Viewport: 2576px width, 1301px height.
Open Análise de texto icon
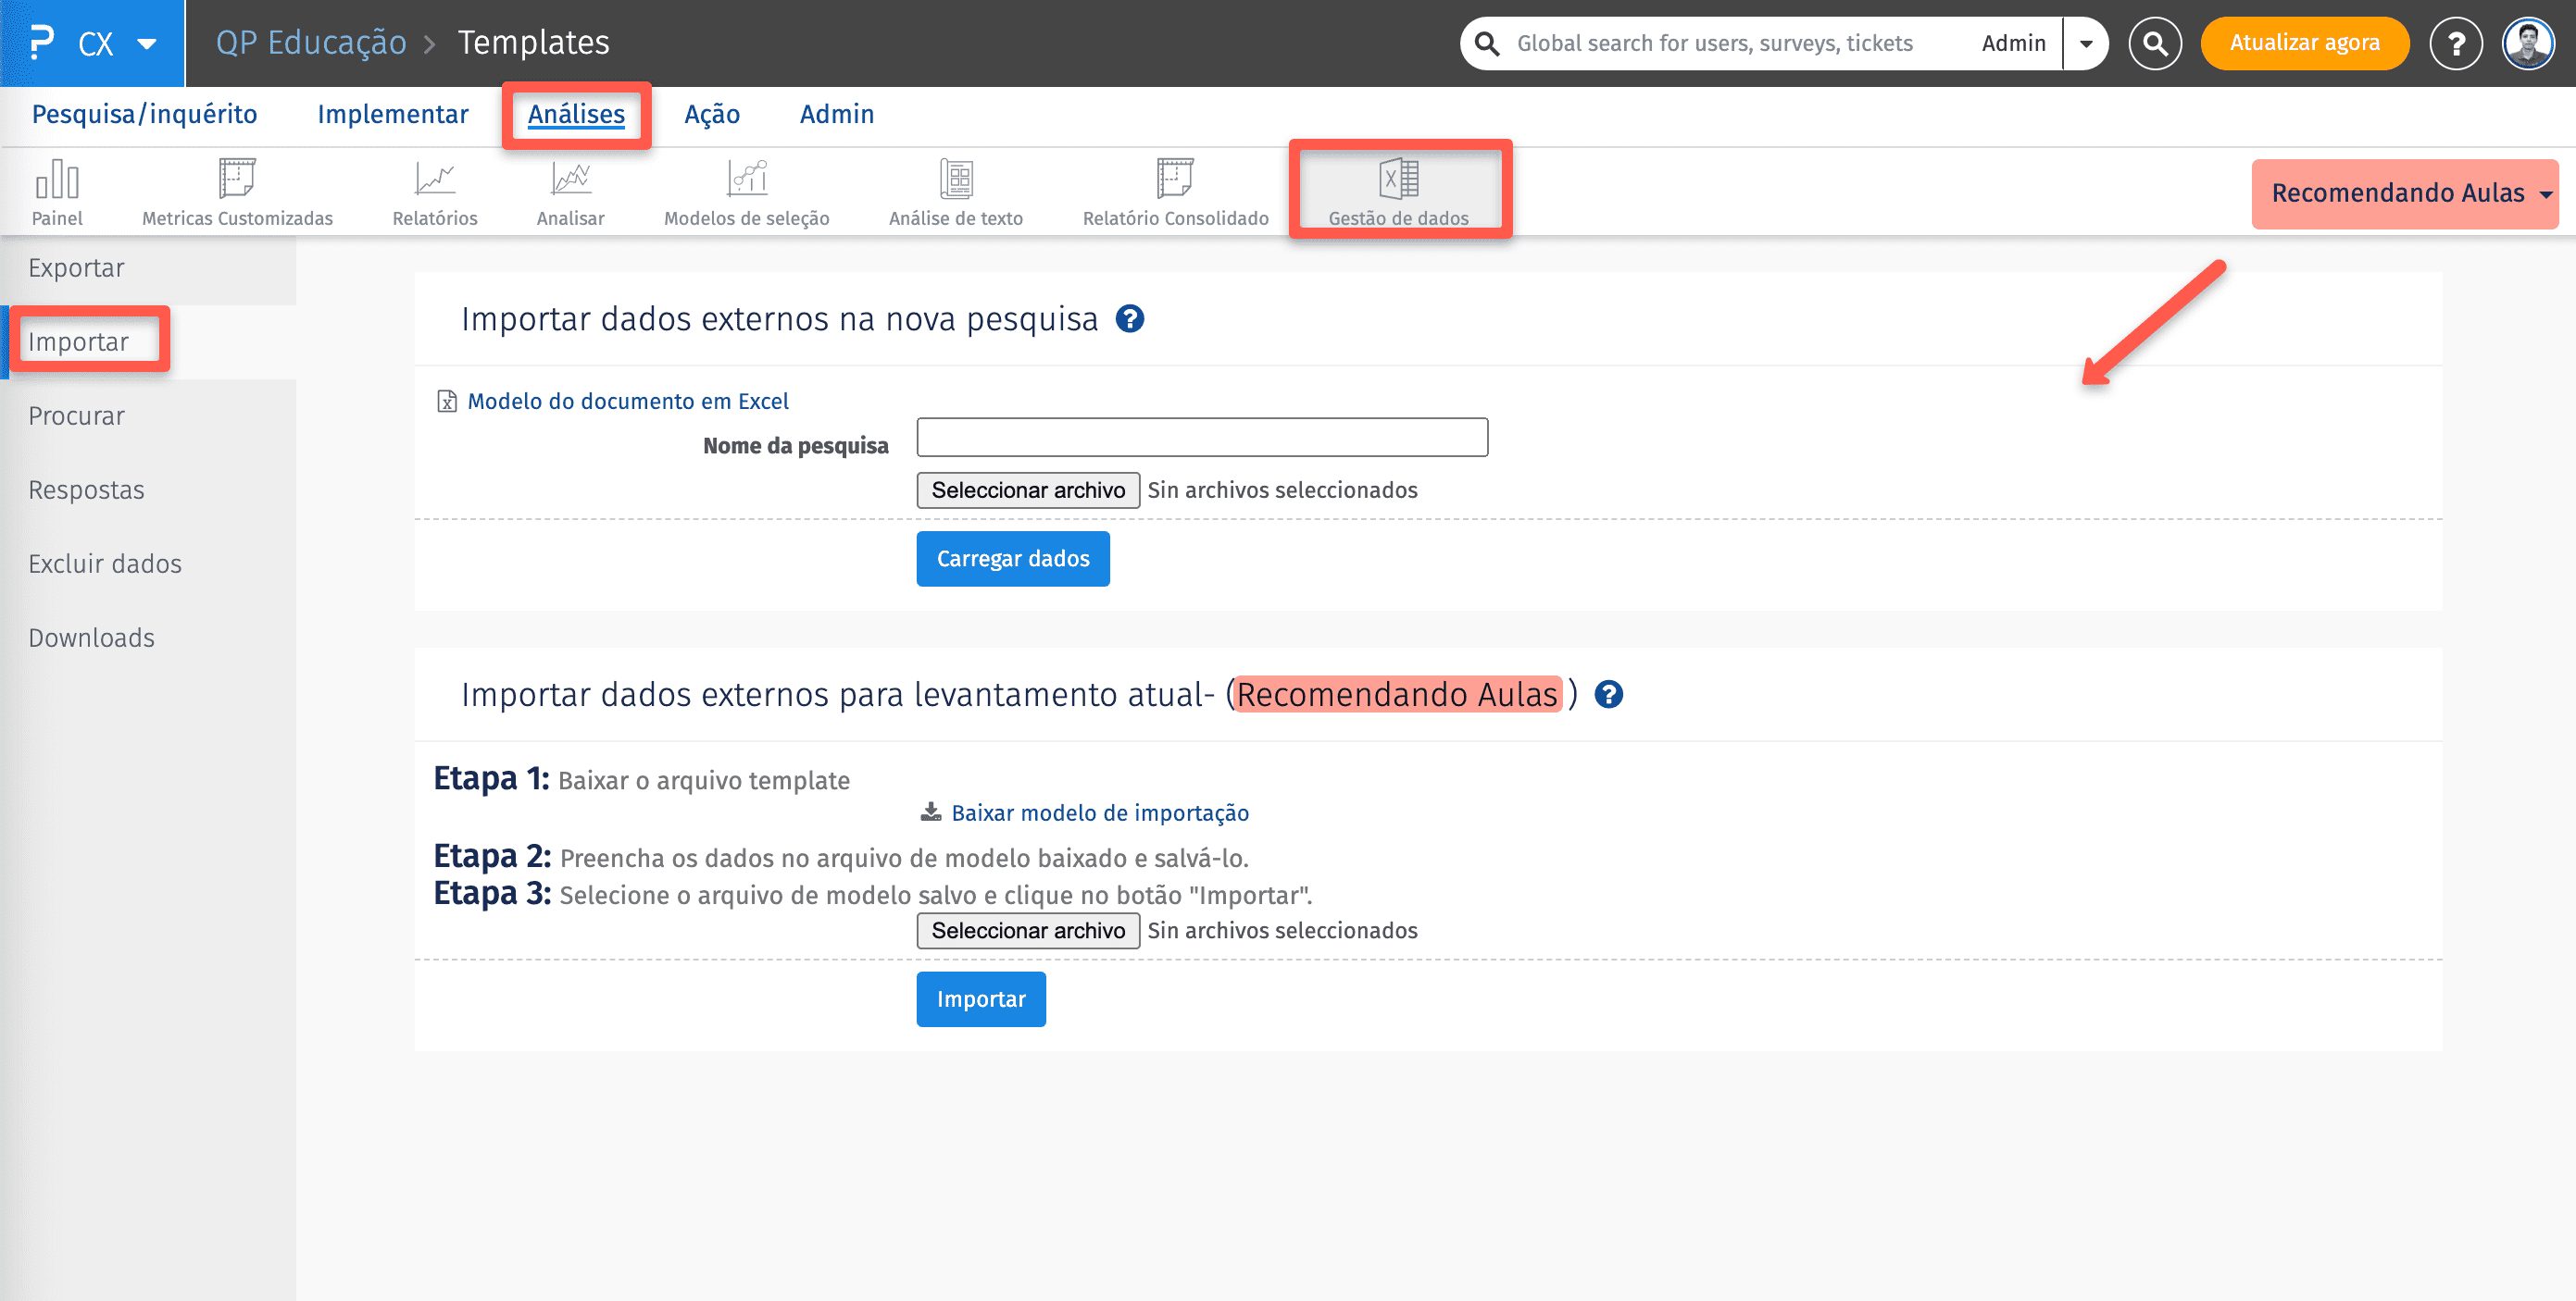click(x=955, y=191)
